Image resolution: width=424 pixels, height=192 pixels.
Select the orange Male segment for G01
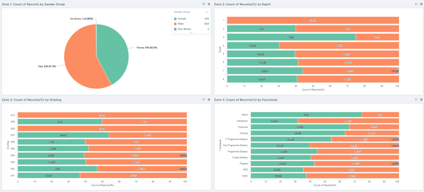(x=134, y=176)
